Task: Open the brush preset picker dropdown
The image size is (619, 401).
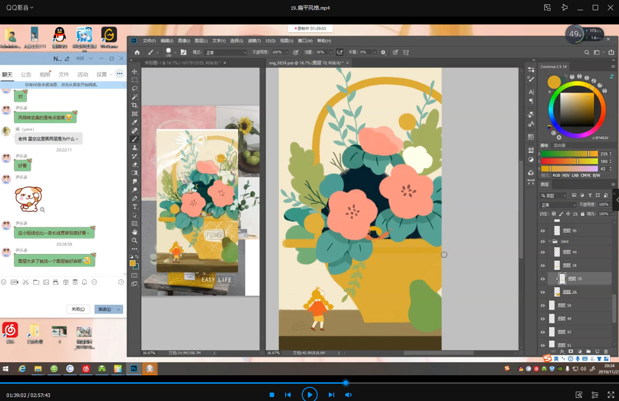Action: click(x=175, y=52)
